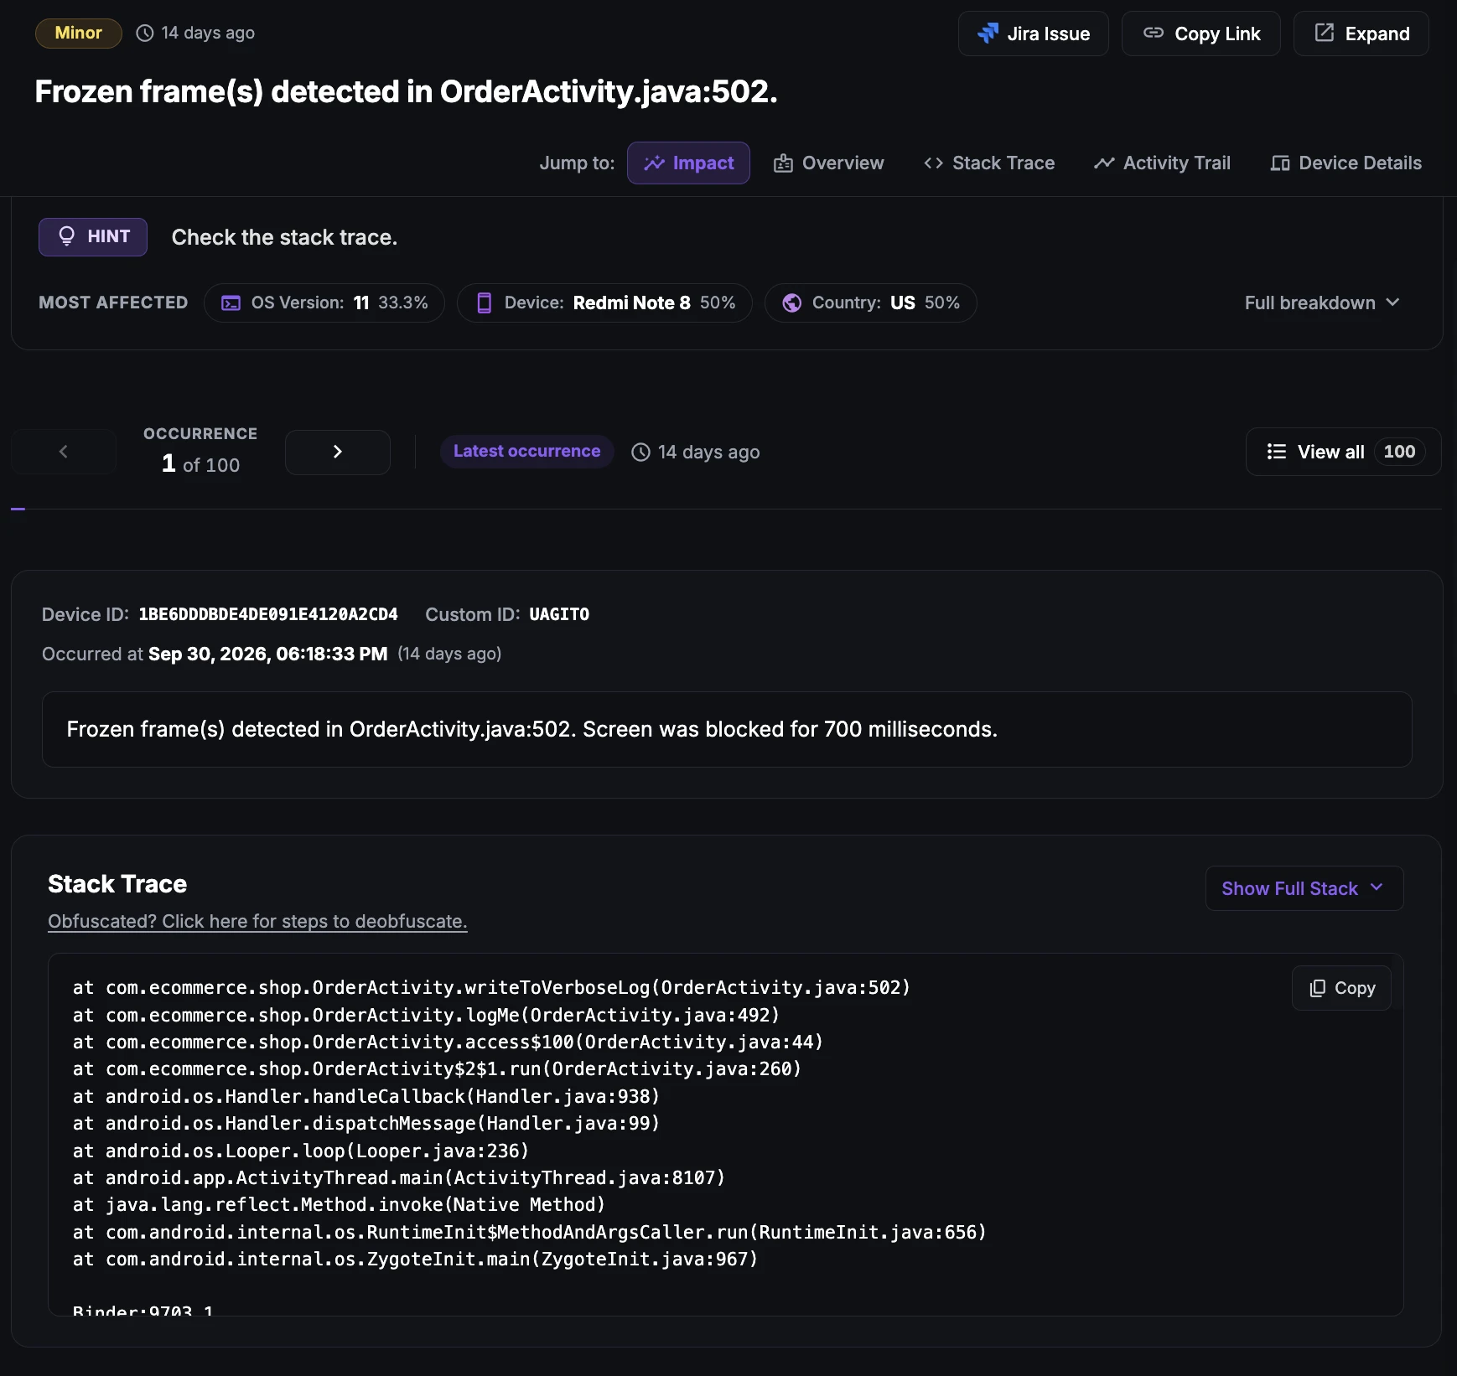Click the ZygoteInit.main stack line
This screenshot has width=1457, height=1376.
415,1260
